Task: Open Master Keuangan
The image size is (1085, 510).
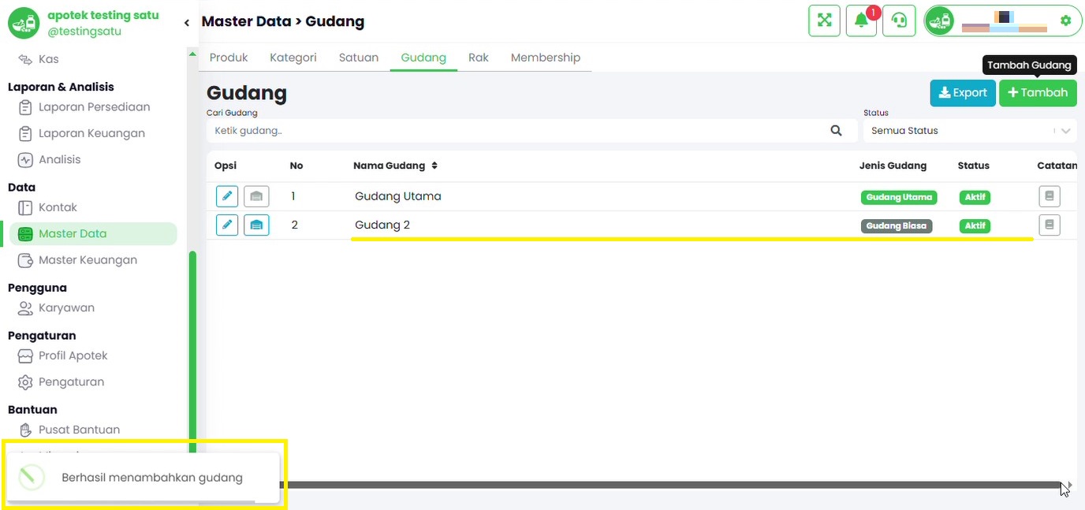Action: tap(88, 260)
